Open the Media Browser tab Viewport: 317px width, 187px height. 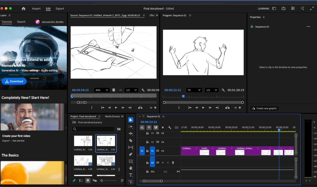tap(112, 117)
